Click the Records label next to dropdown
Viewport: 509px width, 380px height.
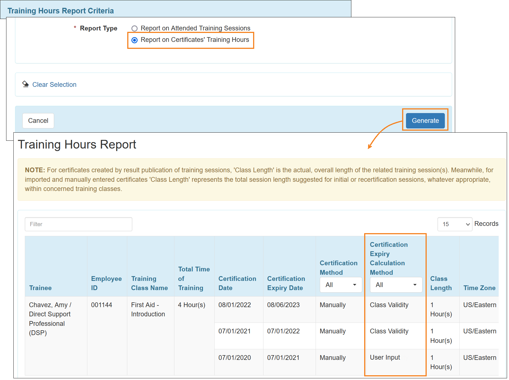pos(486,224)
